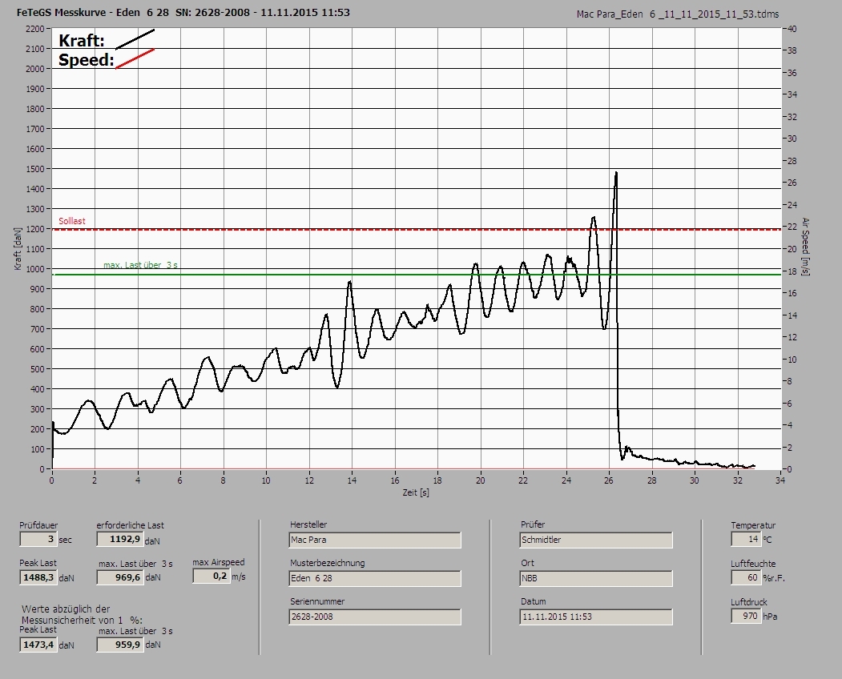Click the file name Mac Para_Eden tdms

[678, 14]
